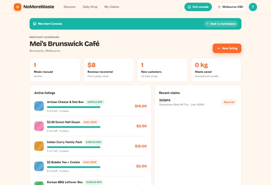Open the Artisan Cheese & Deli Box thumbnail
Screen dimensions: 271x185
pos(39,106)
